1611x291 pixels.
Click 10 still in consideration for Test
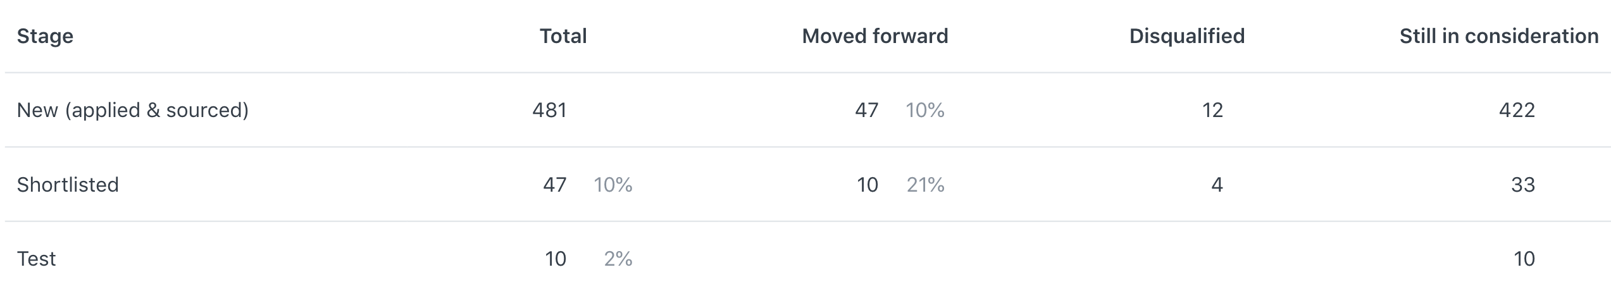[1524, 258]
